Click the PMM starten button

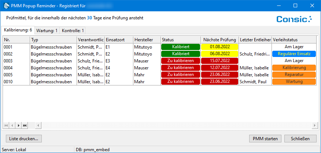[x=265, y=138]
